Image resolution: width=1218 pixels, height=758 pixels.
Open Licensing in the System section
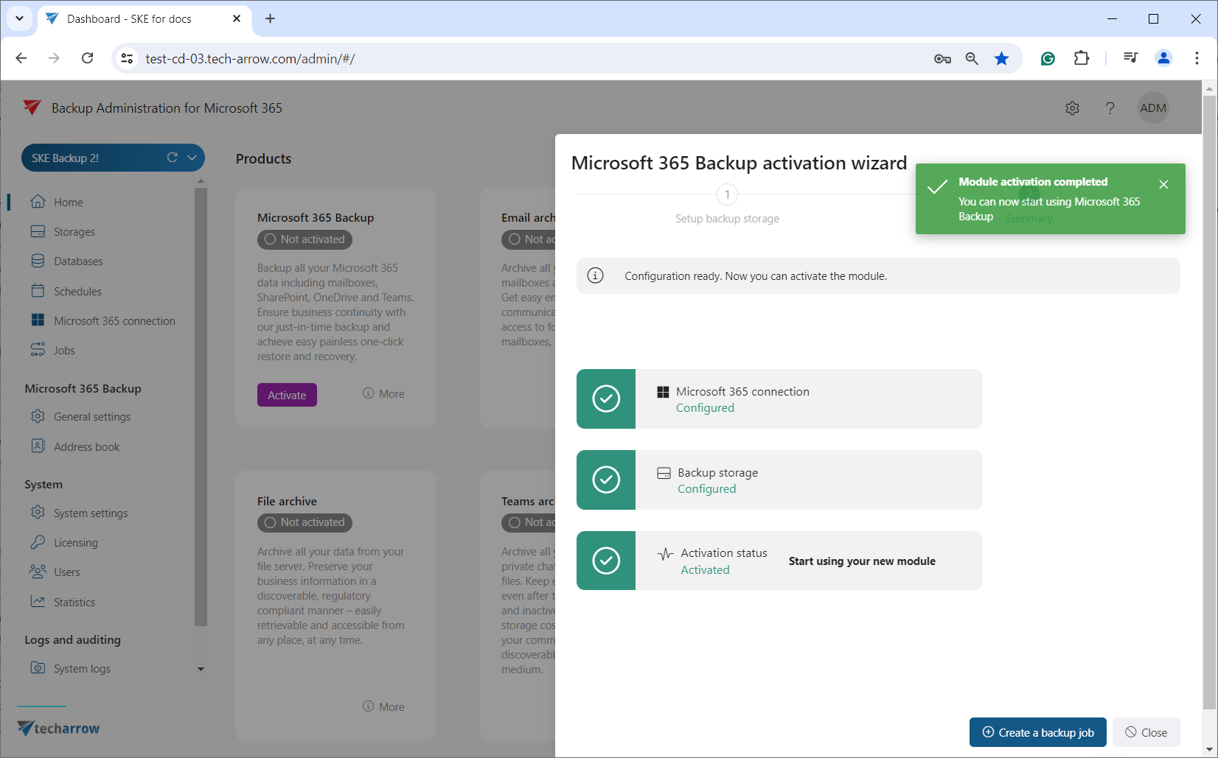(x=75, y=543)
